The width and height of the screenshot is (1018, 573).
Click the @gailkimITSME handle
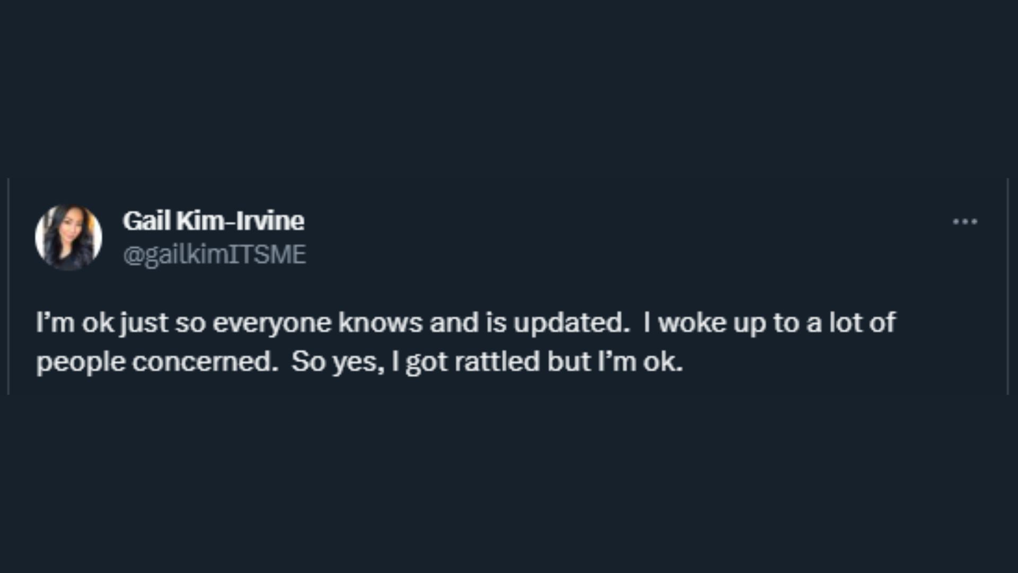point(214,255)
